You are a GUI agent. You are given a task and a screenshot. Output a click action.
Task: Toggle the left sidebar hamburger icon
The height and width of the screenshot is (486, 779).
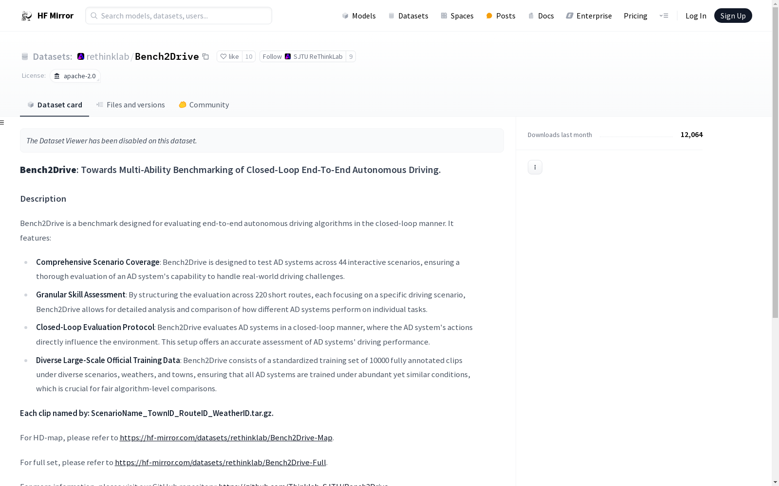(2, 122)
